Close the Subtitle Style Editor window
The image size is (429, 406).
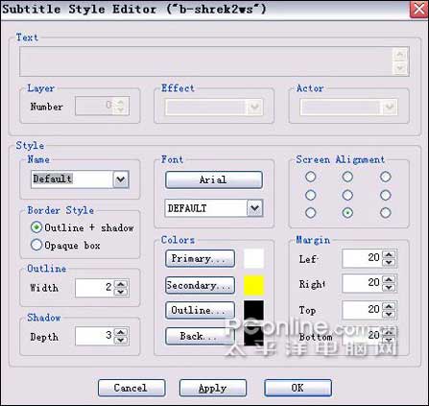419,9
